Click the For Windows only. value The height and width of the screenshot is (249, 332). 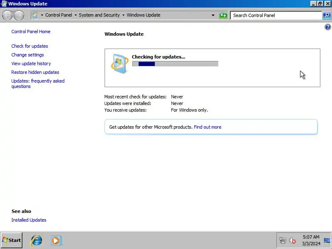coord(189,110)
